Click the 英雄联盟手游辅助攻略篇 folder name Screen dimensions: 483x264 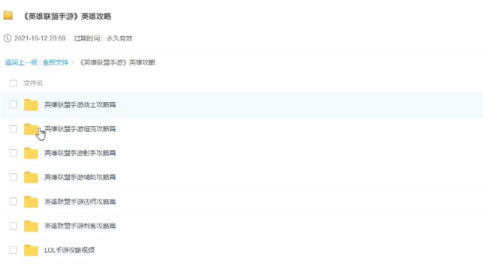pos(80,178)
